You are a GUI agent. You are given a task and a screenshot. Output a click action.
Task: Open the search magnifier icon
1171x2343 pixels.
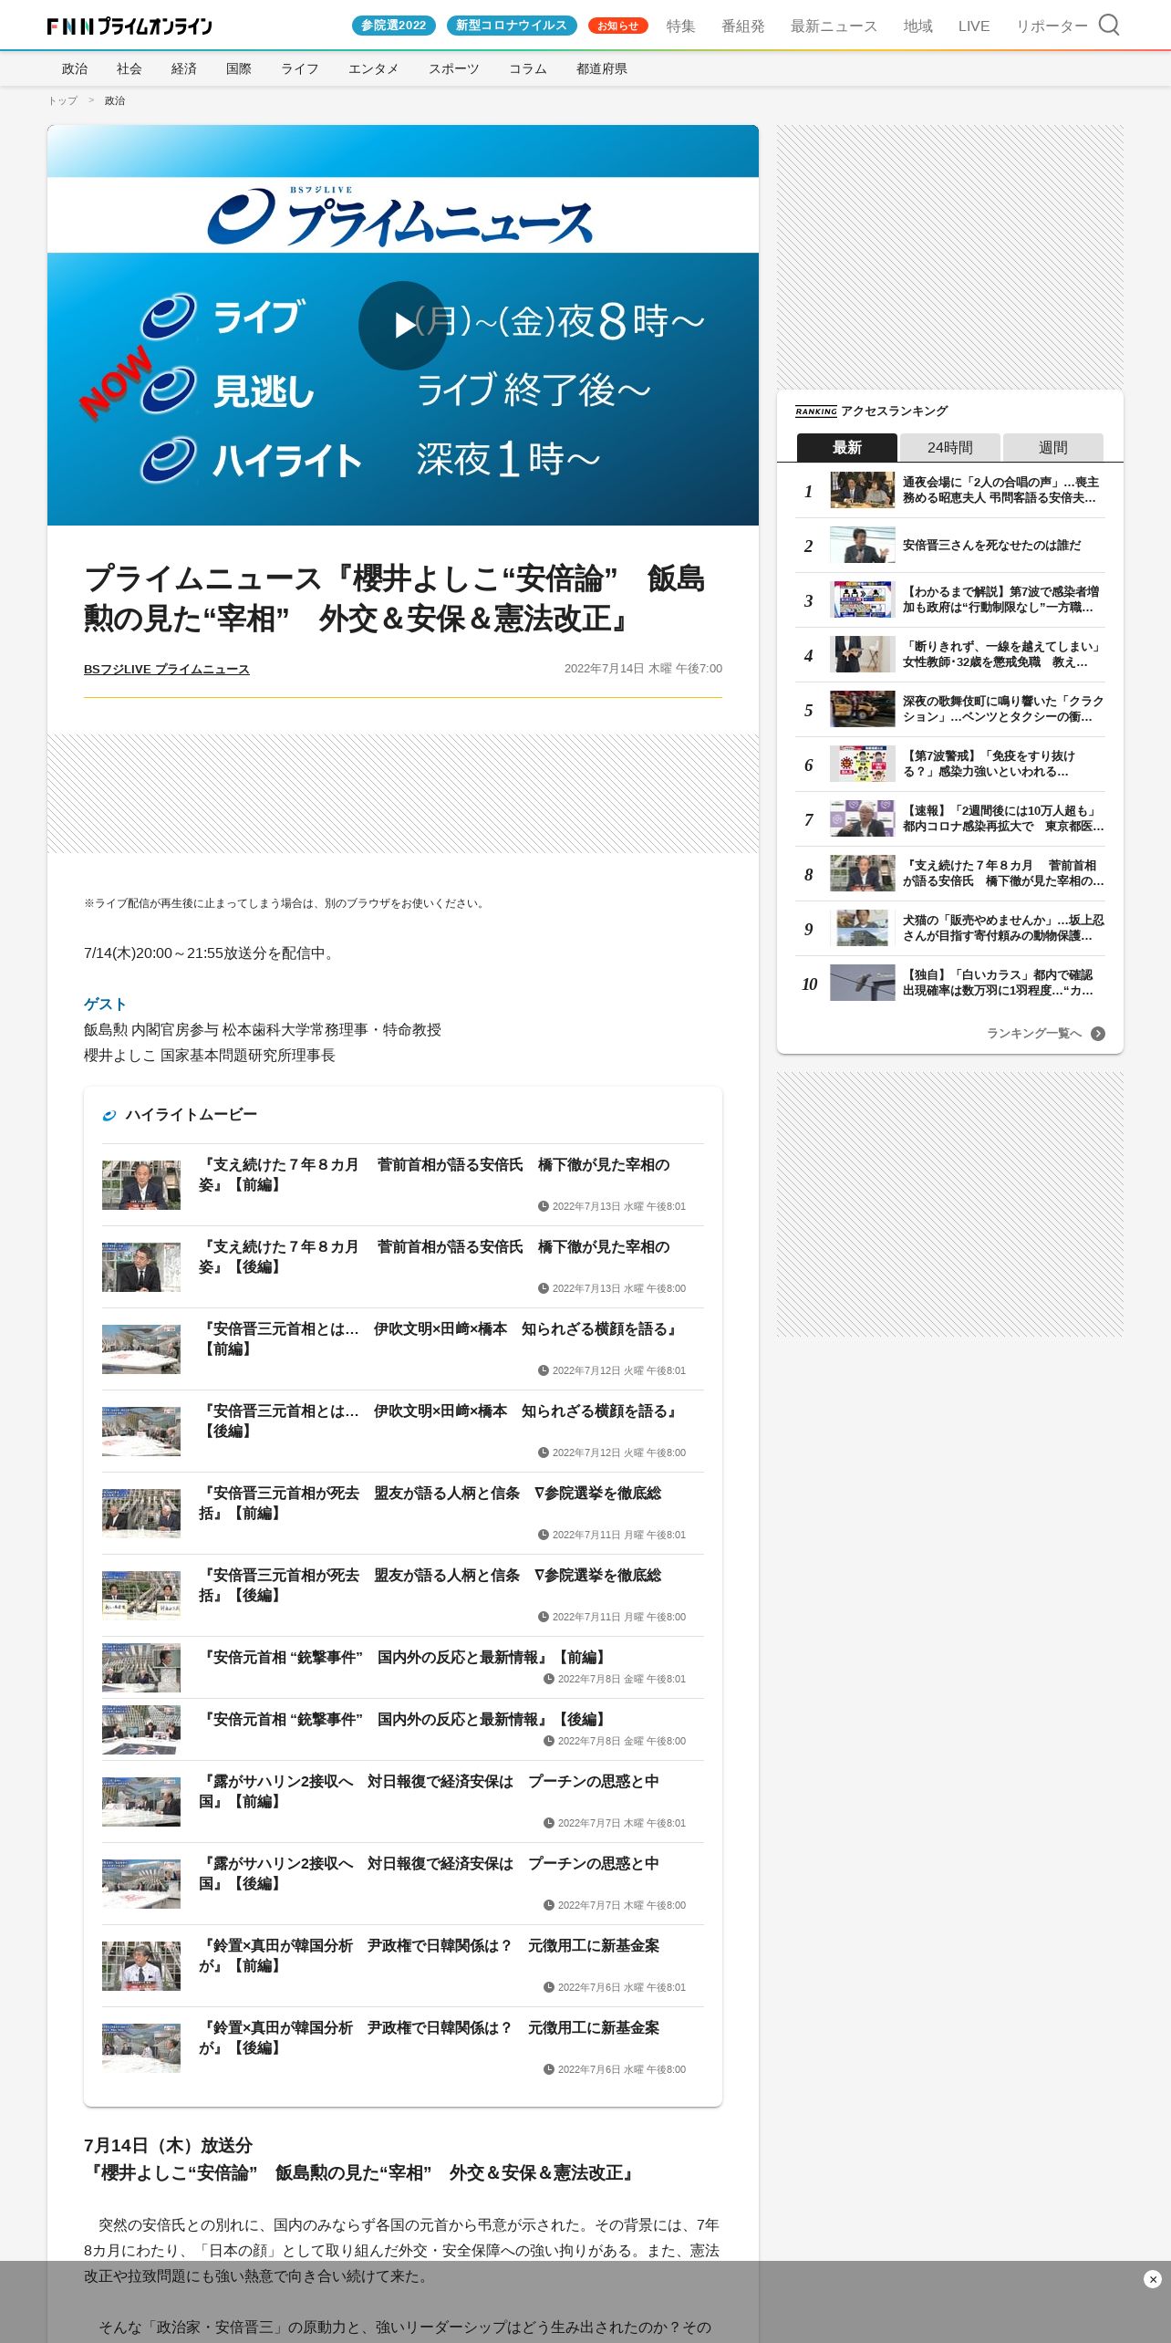click(x=1108, y=25)
